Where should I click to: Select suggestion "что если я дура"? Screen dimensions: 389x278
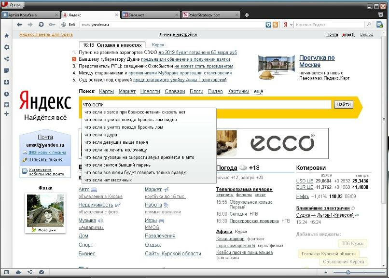[x=101, y=135]
